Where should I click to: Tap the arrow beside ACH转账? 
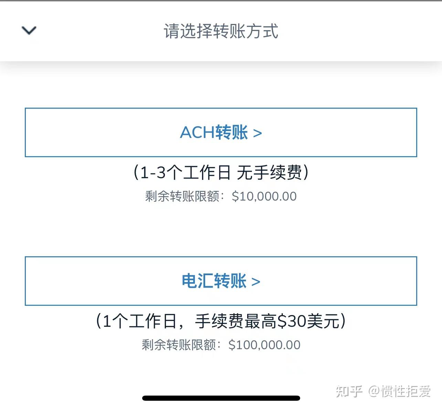click(257, 133)
